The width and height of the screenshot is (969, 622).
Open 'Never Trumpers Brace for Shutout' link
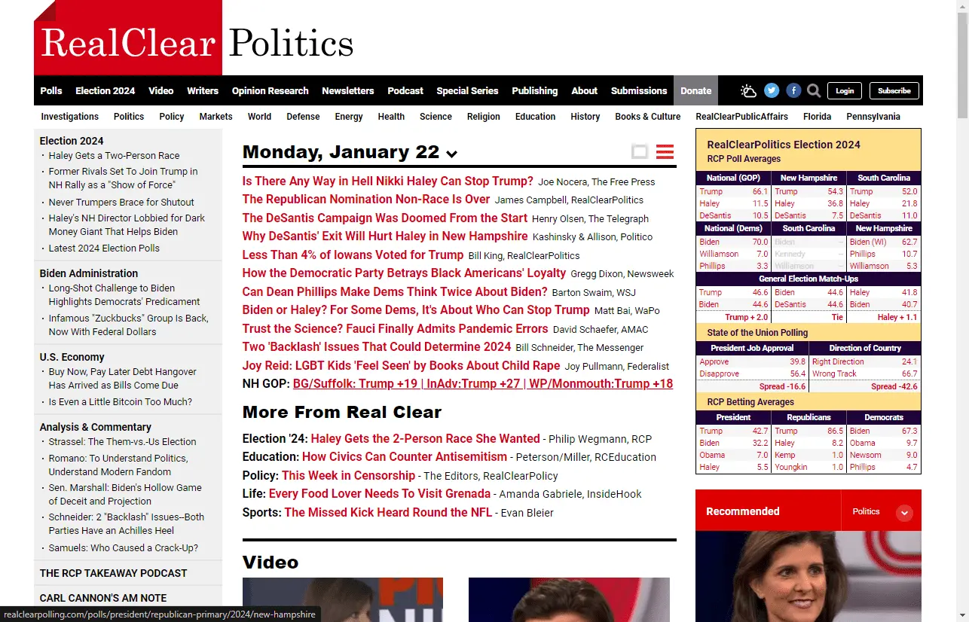pos(121,203)
